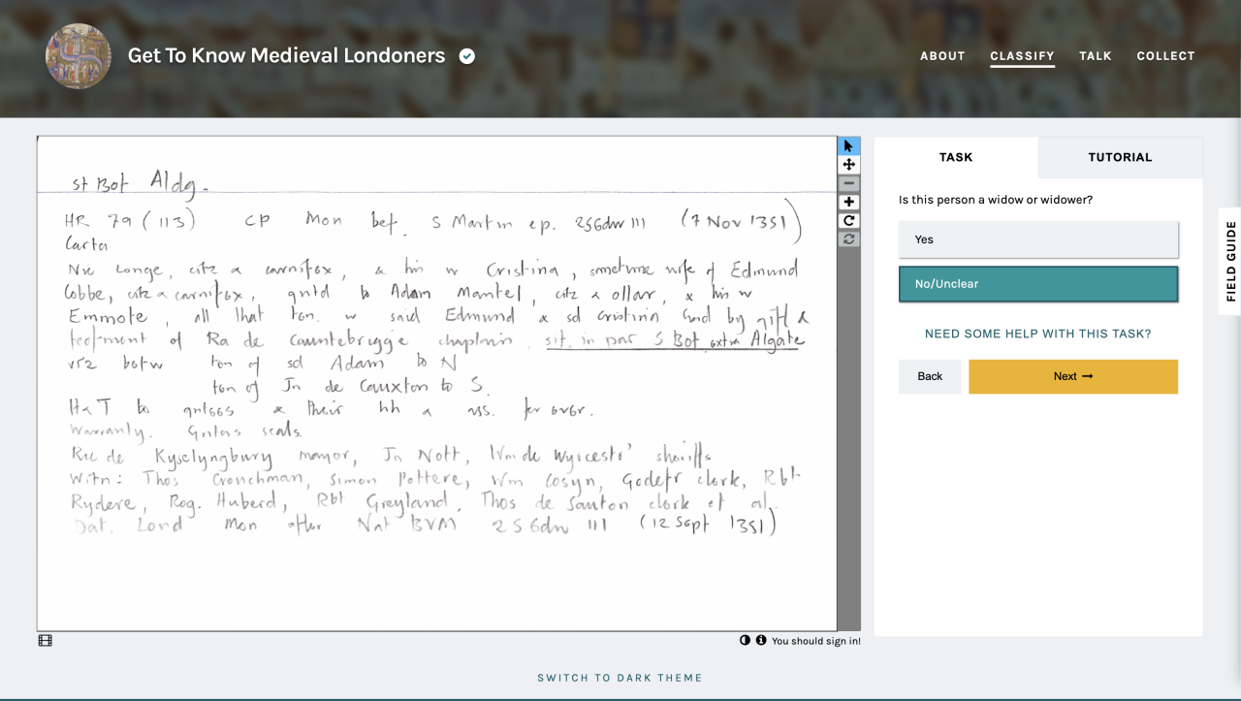The width and height of the screenshot is (1241, 701).
Task: Switch to dark theme
Action: coord(620,678)
